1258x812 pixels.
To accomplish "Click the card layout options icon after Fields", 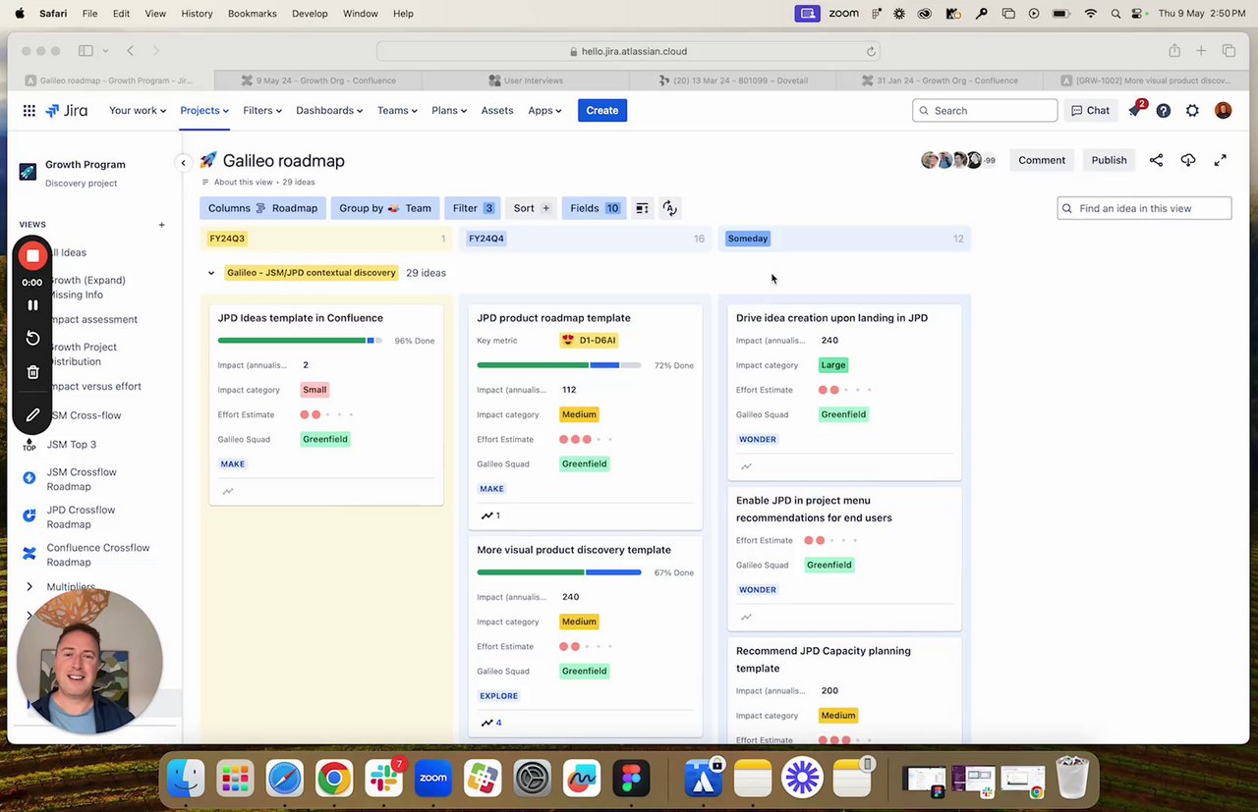I will 642,208.
